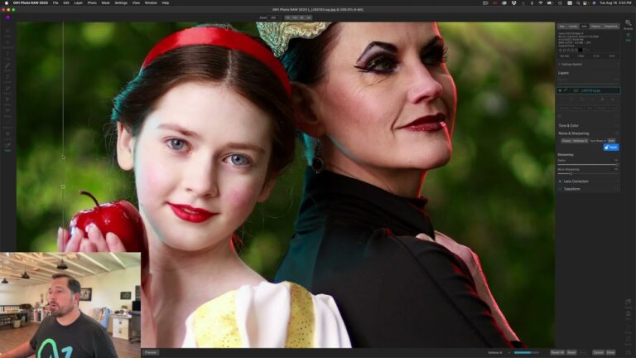Screen dimensions: 636x358
Task: Click the Fit zoom preset button
Action: pyautogui.click(x=287, y=18)
